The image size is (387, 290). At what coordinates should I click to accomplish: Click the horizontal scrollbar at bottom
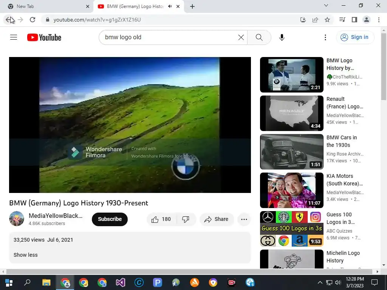point(189,271)
